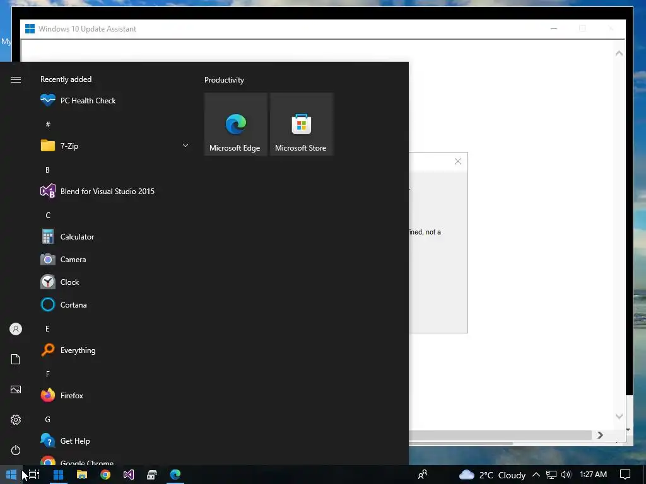Click the Start button on the taskbar
The image size is (646, 484).
11,475
